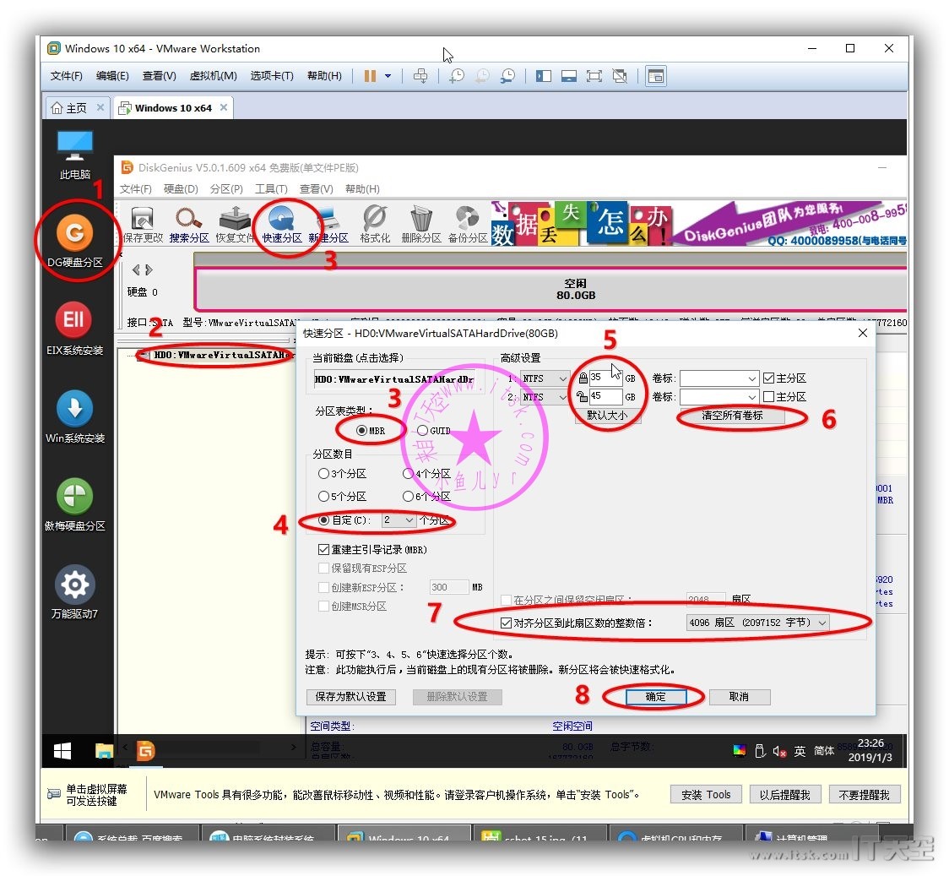Open the VMware power options dropdown arrow
Viewport: 949px width, 876px height.
(388, 76)
